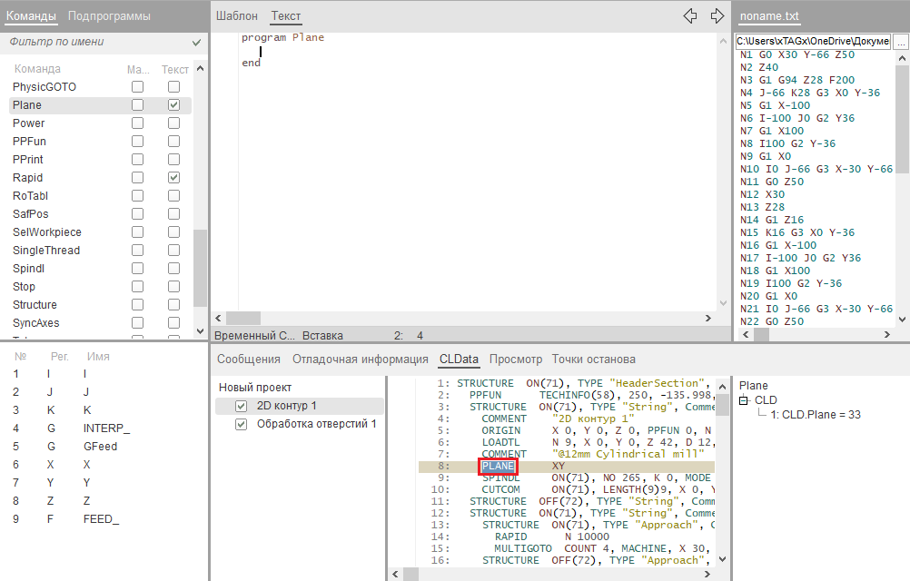910x581 pixels.
Task: Click the filter-by-name checkmark icon
Action: (x=197, y=43)
